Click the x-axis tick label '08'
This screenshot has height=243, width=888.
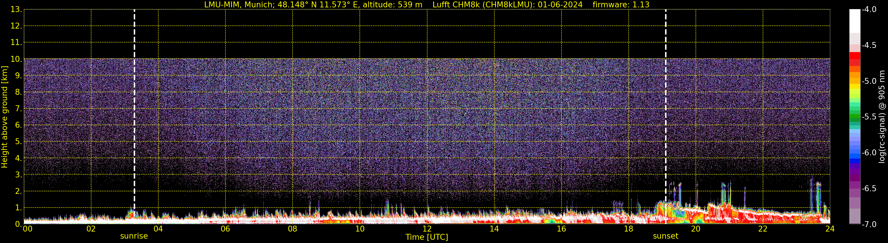pos(293,229)
